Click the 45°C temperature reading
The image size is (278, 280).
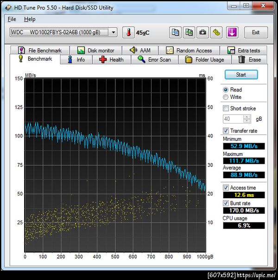click(143, 33)
